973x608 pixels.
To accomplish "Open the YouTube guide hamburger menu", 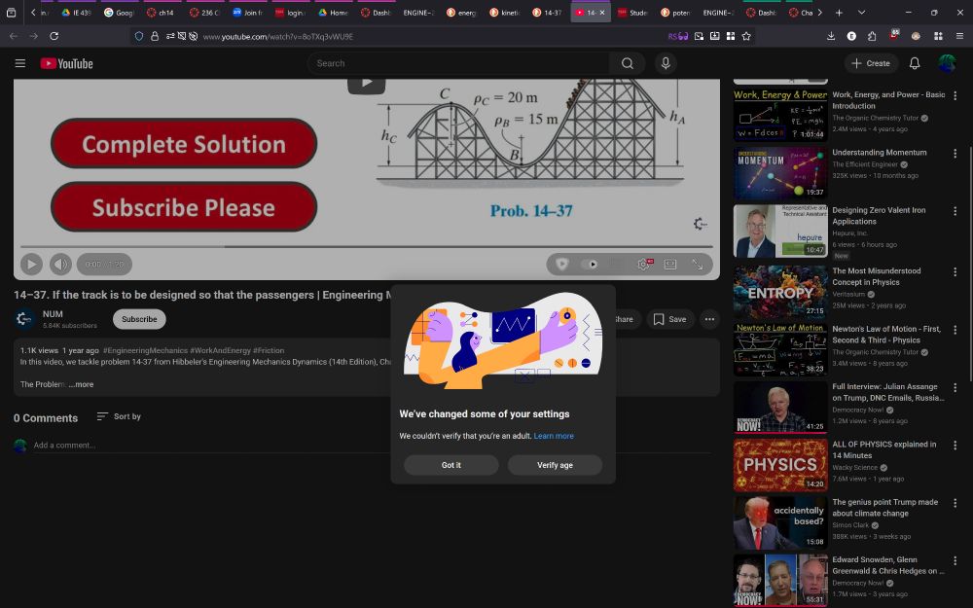I will coord(19,62).
